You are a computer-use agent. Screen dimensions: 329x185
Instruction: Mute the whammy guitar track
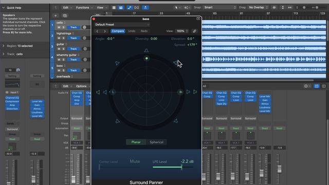pos(59,60)
